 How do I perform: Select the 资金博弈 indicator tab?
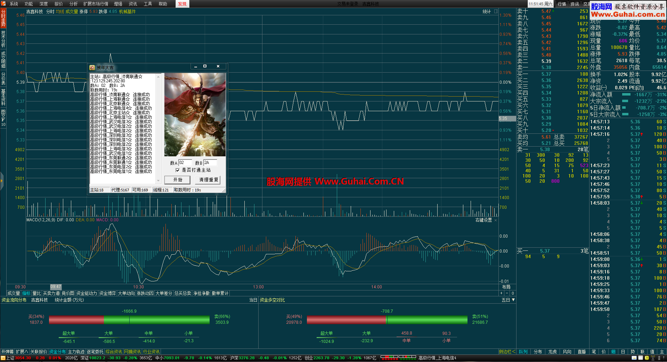click(108, 294)
